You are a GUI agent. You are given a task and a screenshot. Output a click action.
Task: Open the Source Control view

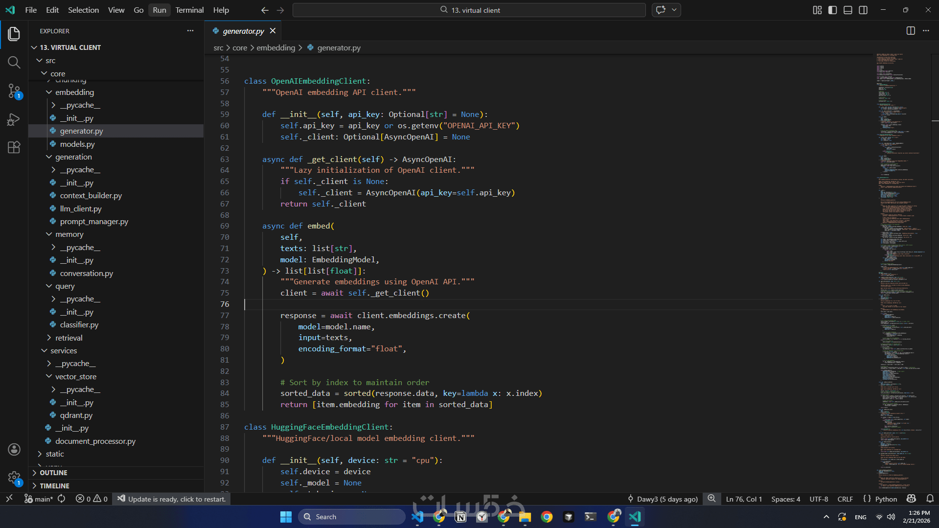(x=14, y=91)
